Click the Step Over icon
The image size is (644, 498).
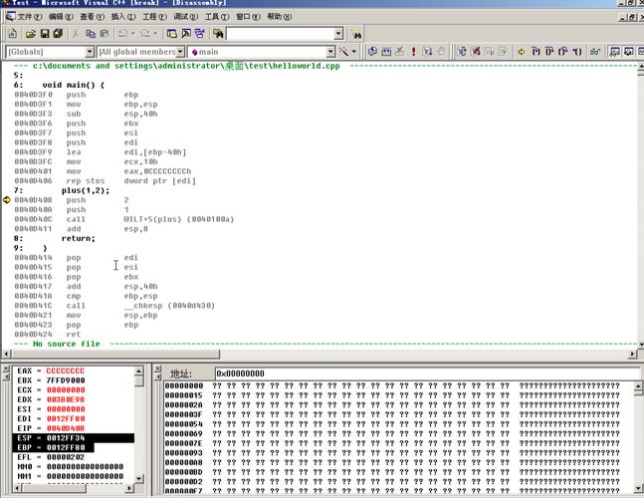click(549, 52)
